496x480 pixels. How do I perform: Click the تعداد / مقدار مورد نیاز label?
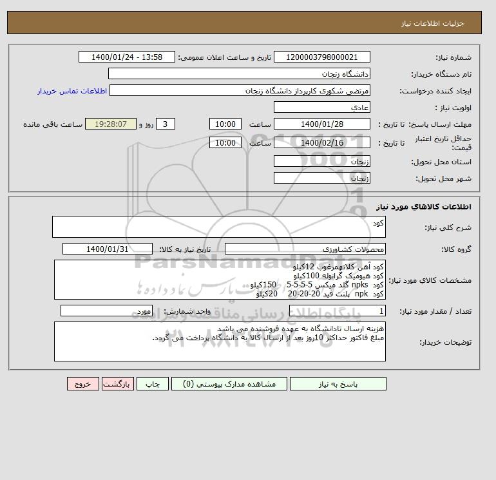coord(435,312)
